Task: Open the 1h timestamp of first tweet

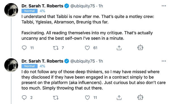Action: pos(101,6)
